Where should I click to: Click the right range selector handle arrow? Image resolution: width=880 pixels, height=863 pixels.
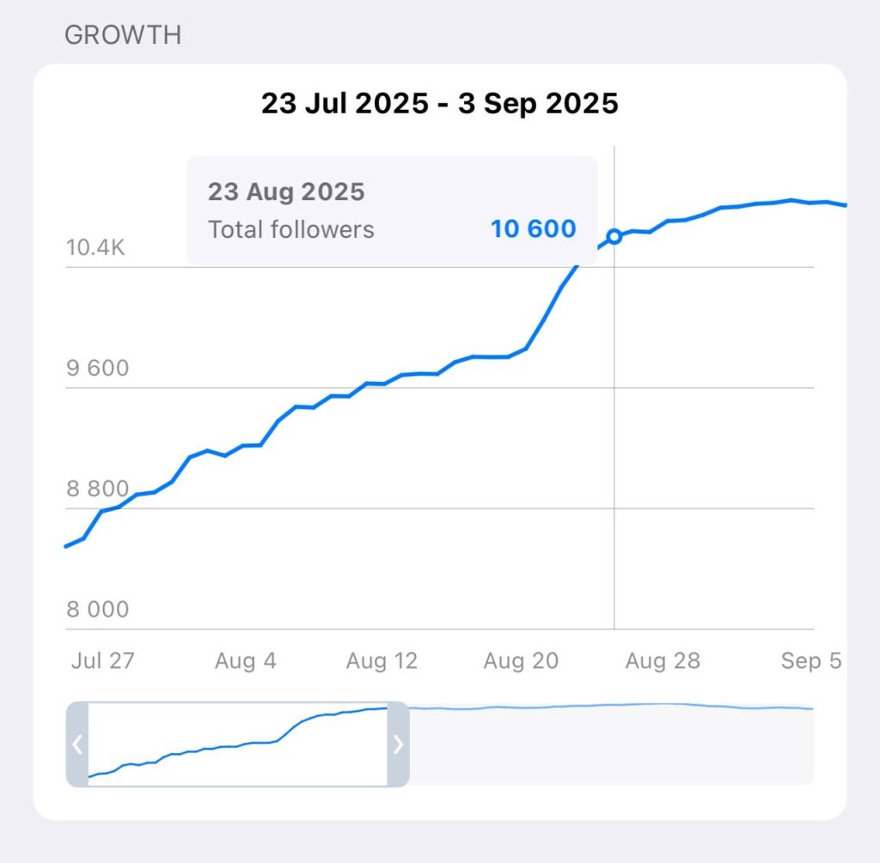(398, 744)
